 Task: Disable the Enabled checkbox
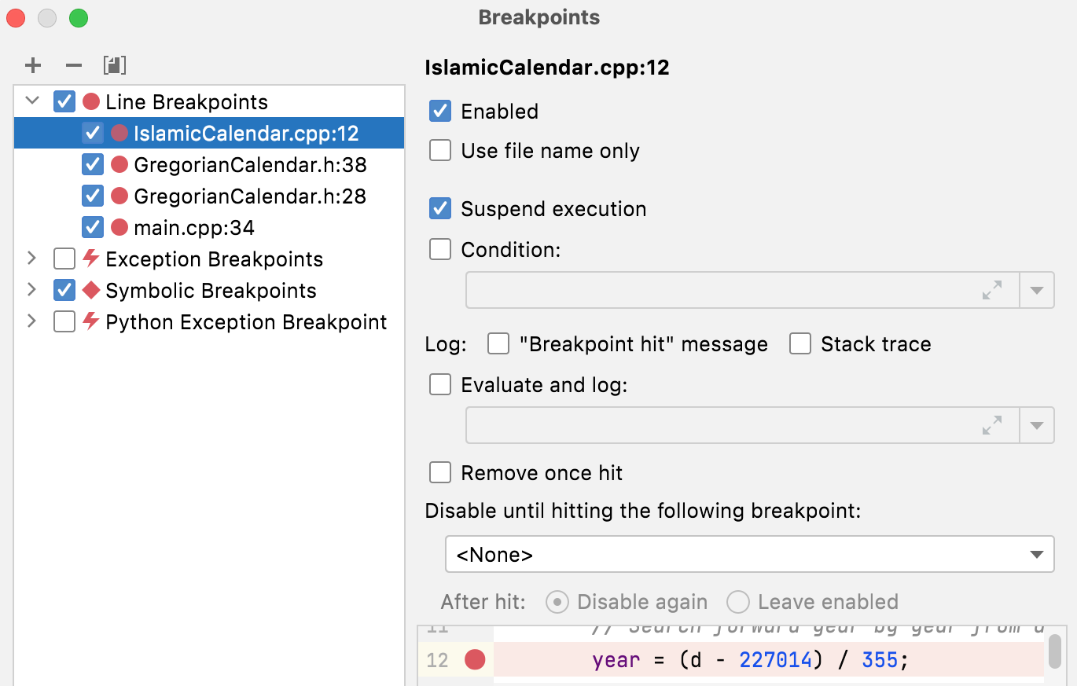pos(439,111)
